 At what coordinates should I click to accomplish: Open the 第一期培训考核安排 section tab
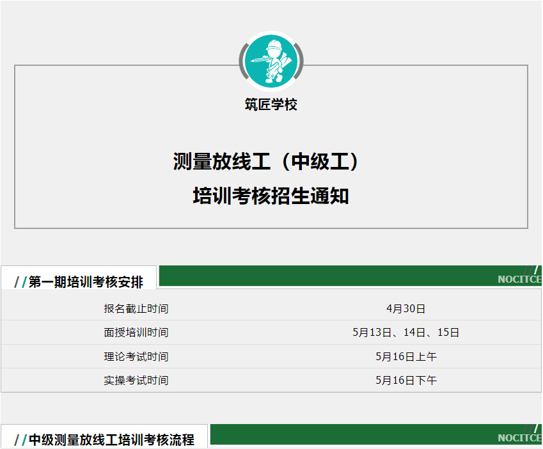point(85,282)
